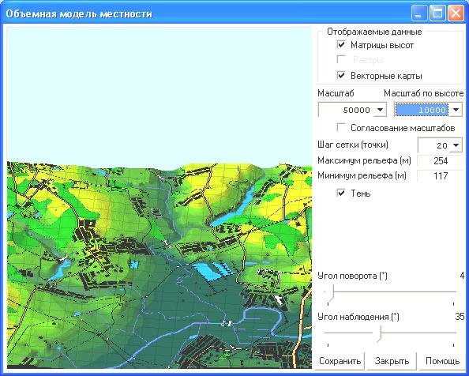Click the Сохранить button
The image size is (469, 376).
point(340,361)
